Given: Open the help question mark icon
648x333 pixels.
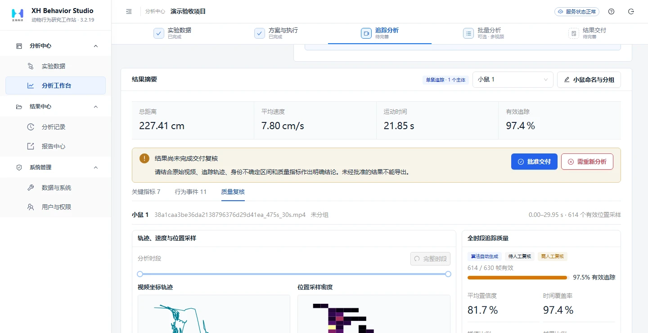Looking at the screenshot, I should [611, 12].
